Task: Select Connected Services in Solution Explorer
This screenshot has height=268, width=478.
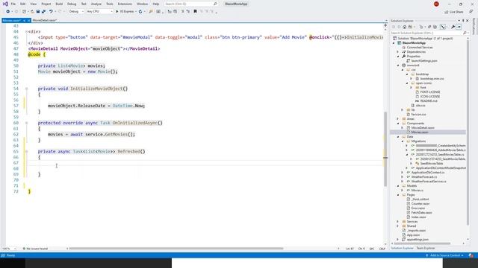Action: [x=420, y=48]
